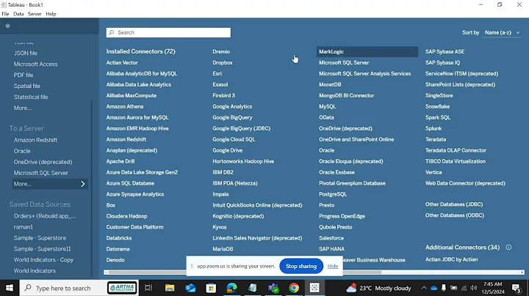Open Microsoft Store from taskbar
529x296 pixels.
pyautogui.click(x=211, y=288)
